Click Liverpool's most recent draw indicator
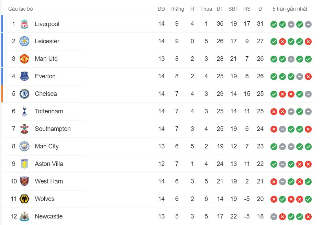The width and height of the screenshot is (322, 225). (x=308, y=24)
